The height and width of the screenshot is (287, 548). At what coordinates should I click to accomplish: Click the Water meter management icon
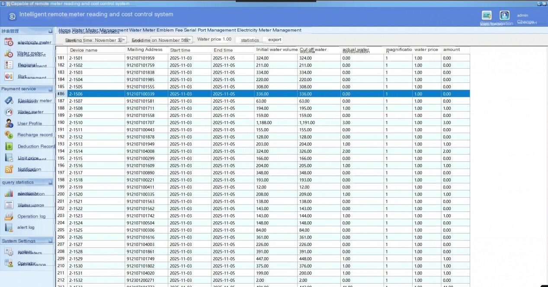[9, 54]
